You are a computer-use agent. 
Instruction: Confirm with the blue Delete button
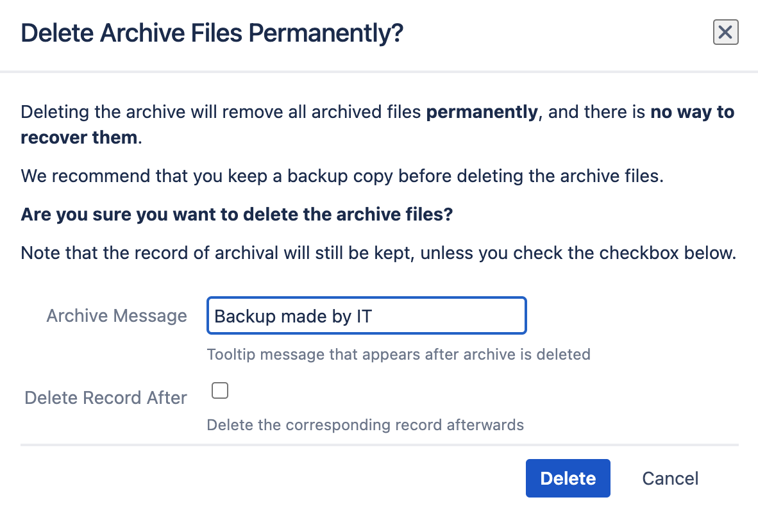(568, 478)
